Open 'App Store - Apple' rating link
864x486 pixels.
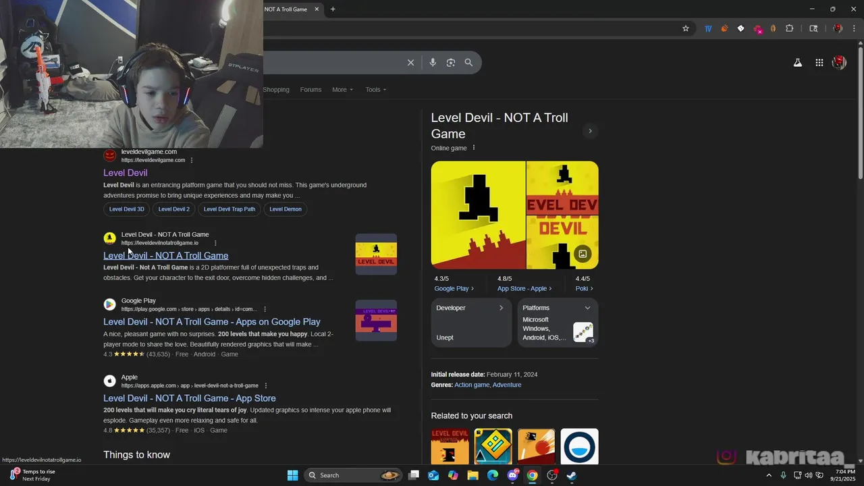tap(524, 289)
